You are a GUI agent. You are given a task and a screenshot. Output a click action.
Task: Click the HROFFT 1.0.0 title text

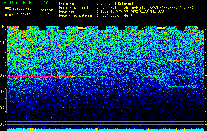[26, 3]
